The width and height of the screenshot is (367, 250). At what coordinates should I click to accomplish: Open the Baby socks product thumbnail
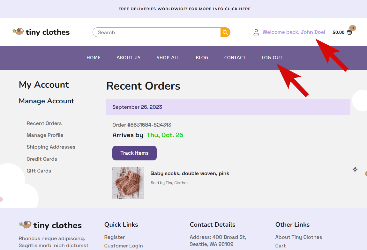coord(128,183)
